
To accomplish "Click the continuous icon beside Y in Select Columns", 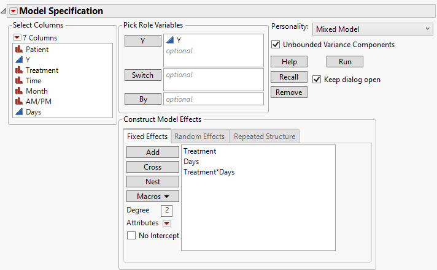I will [x=19, y=60].
